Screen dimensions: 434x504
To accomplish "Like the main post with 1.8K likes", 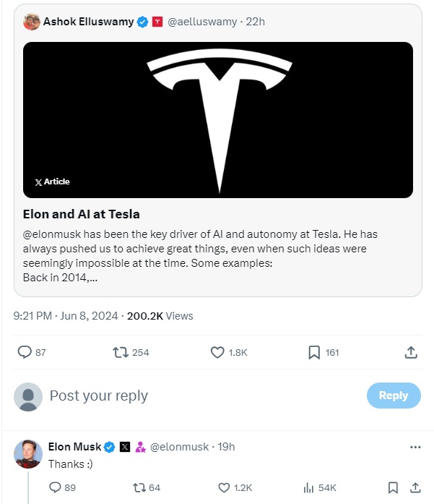I will click(217, 352).
